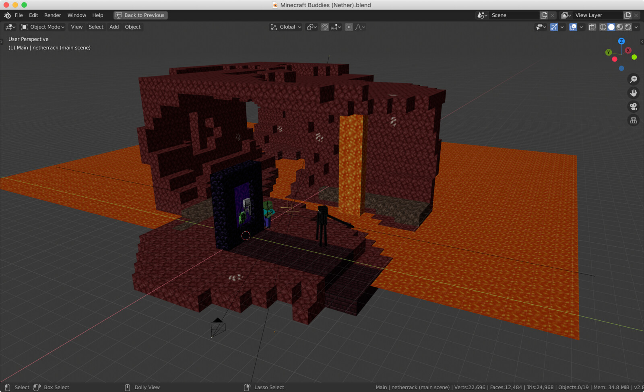This screenshot has height=392, width=644.
Task: Click the red X axis gizmo handle
Action: point(628,50)
